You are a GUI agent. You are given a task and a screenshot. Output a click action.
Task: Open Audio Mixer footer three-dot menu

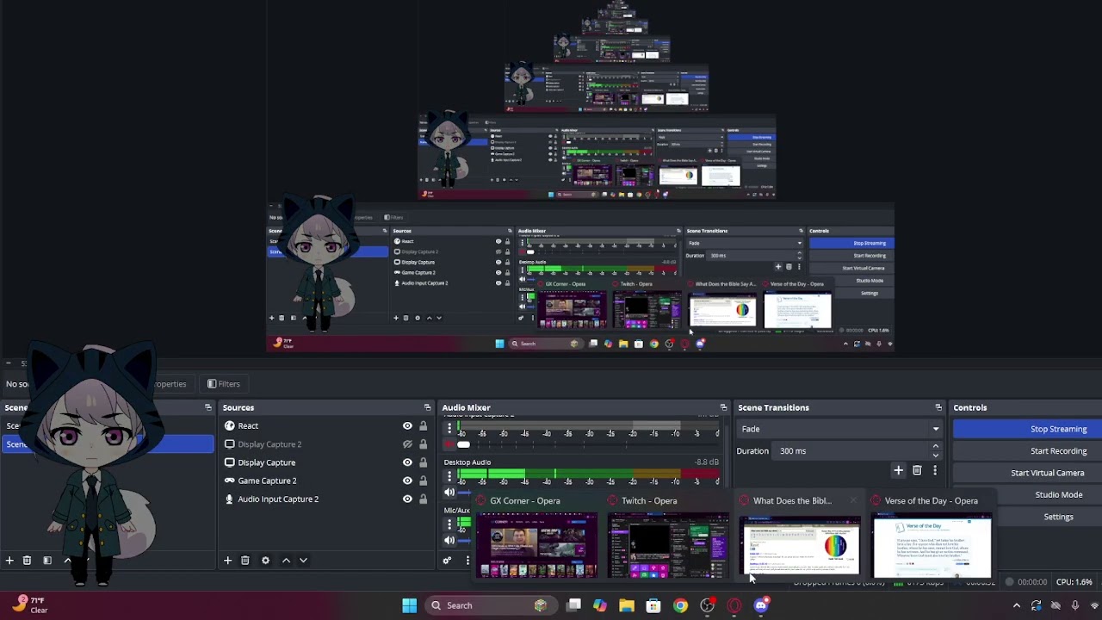pos(467,561)
